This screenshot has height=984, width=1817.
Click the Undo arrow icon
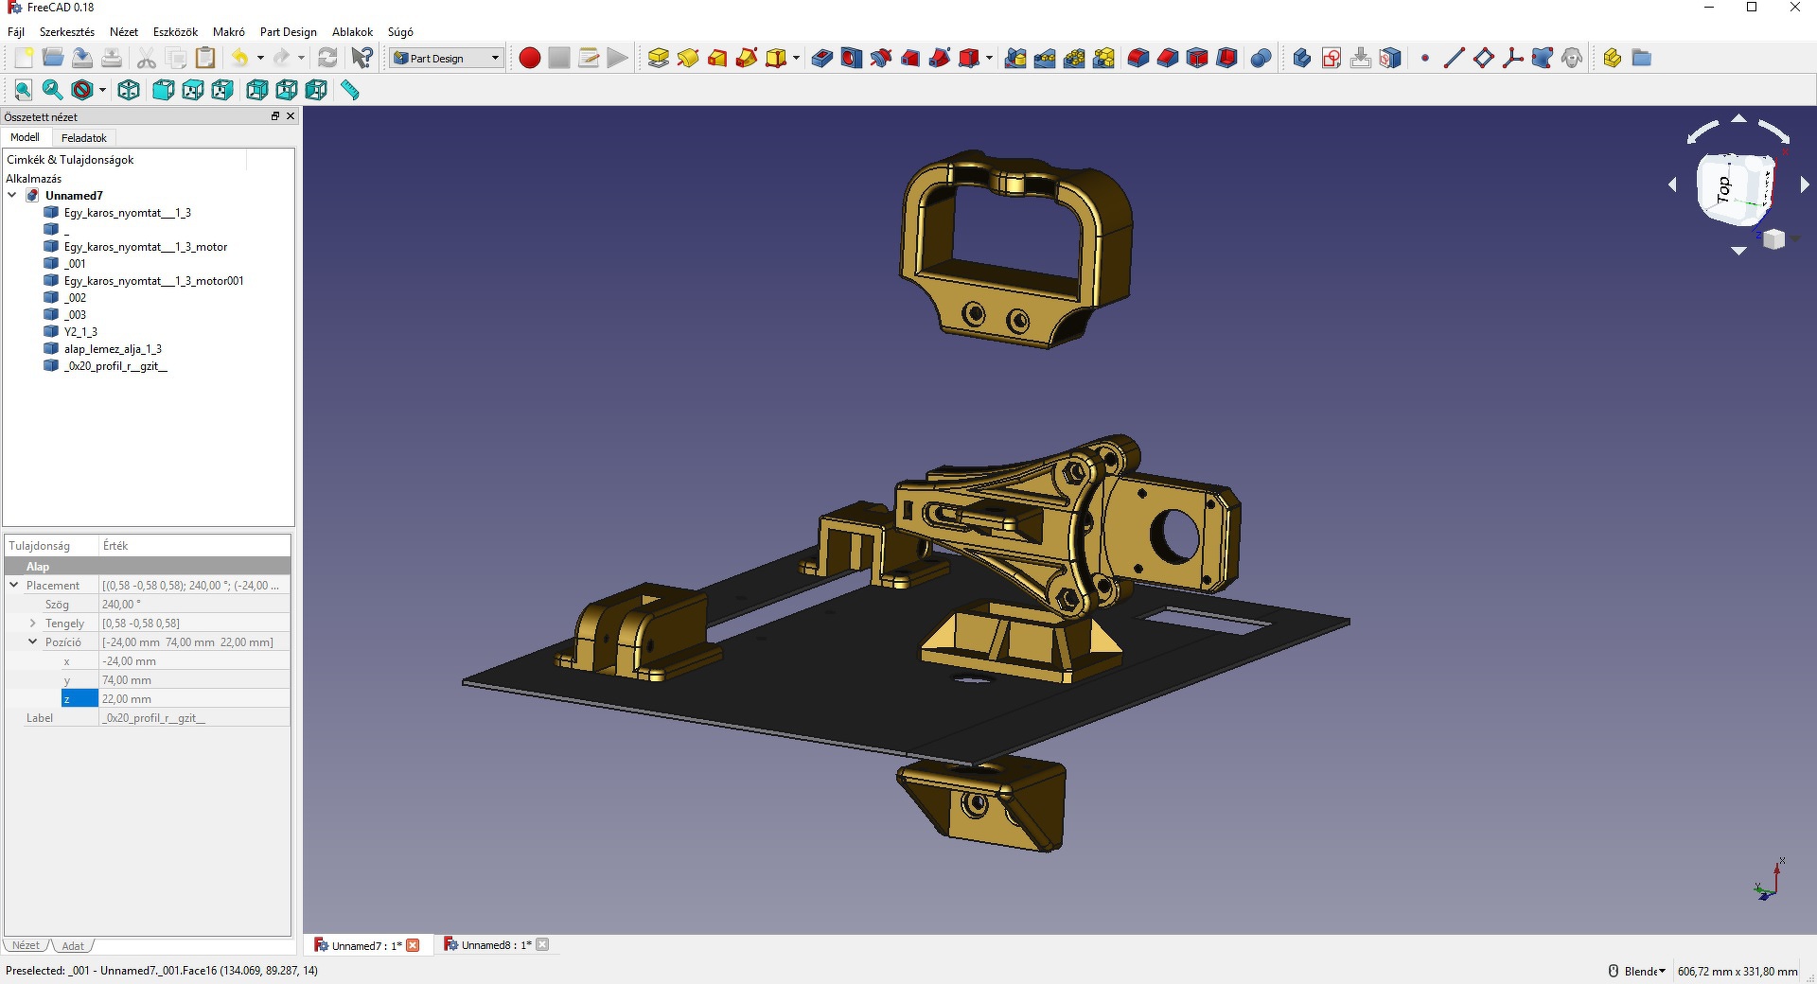(x=240, y=59)
